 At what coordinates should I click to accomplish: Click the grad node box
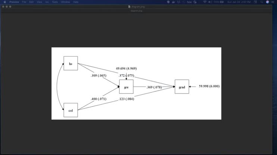tap(182, 86)
